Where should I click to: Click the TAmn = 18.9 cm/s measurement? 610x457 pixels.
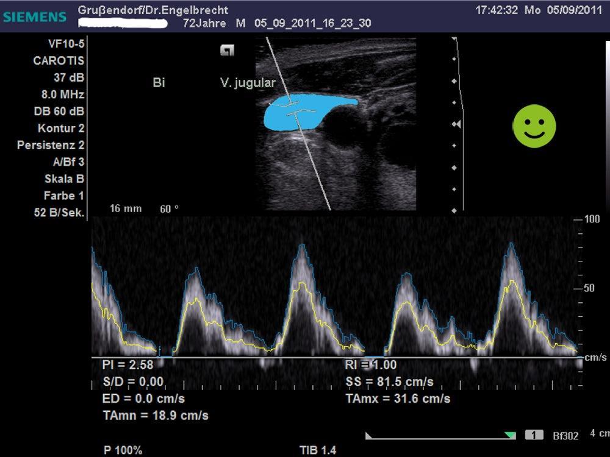coord(156,416)
